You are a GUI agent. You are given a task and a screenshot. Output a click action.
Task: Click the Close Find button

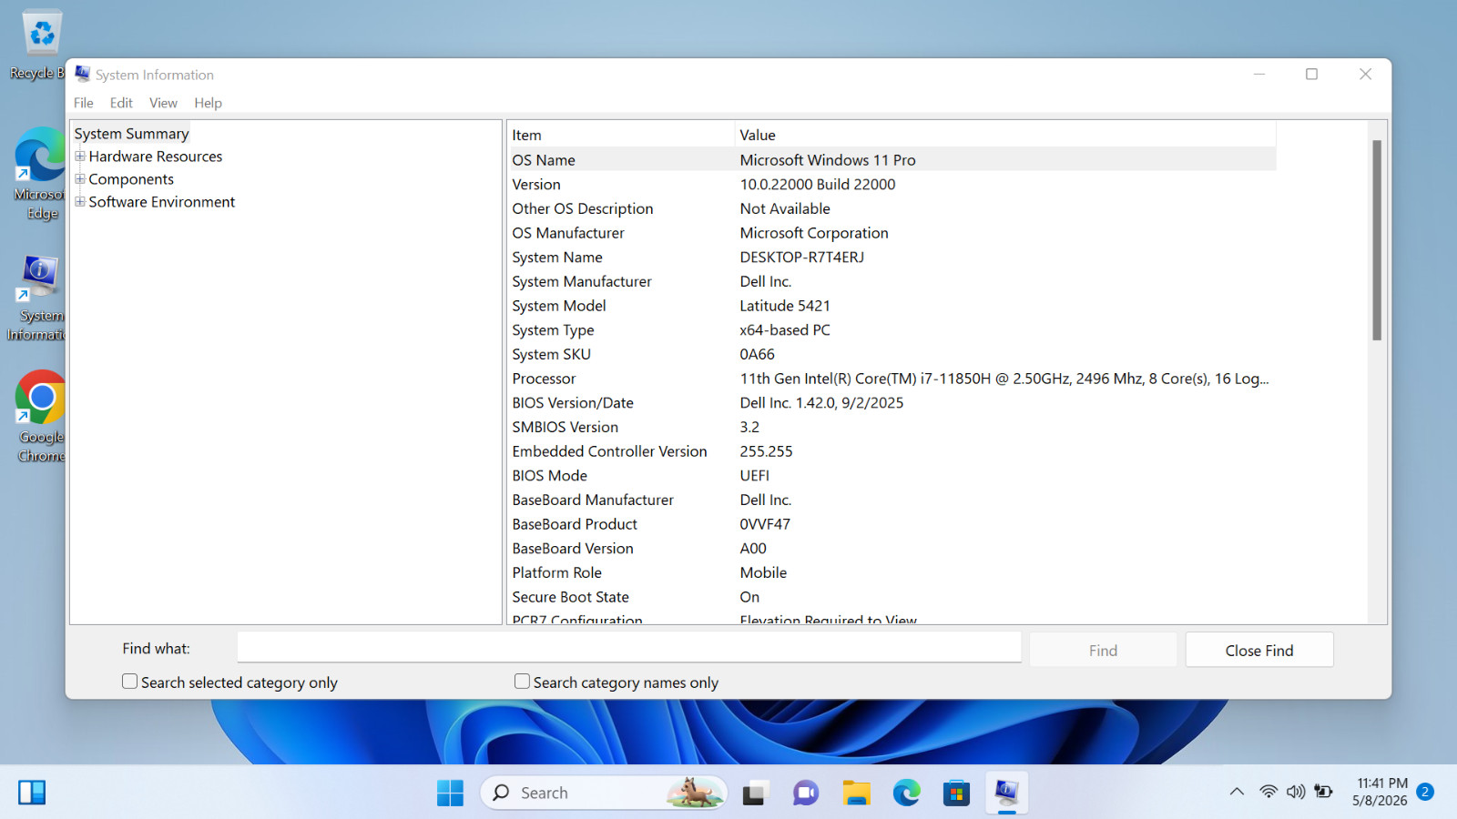[x=1259, y=650]
